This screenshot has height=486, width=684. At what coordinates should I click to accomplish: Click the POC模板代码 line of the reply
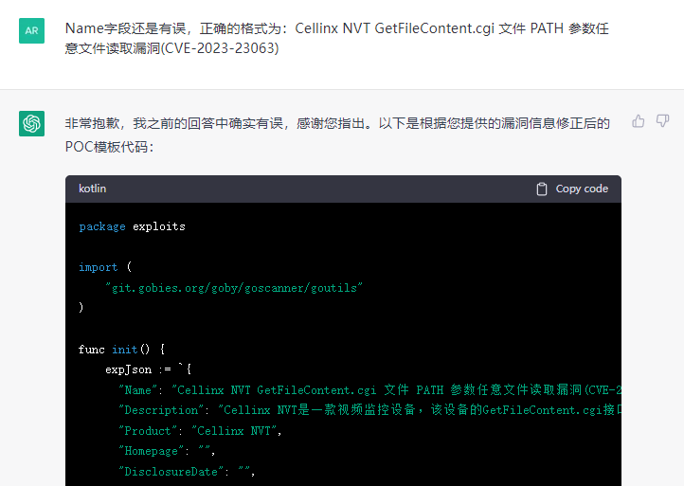(110, 147)
